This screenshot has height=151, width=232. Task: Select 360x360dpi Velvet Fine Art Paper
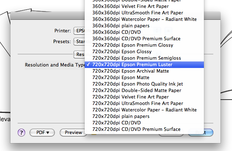144,6
